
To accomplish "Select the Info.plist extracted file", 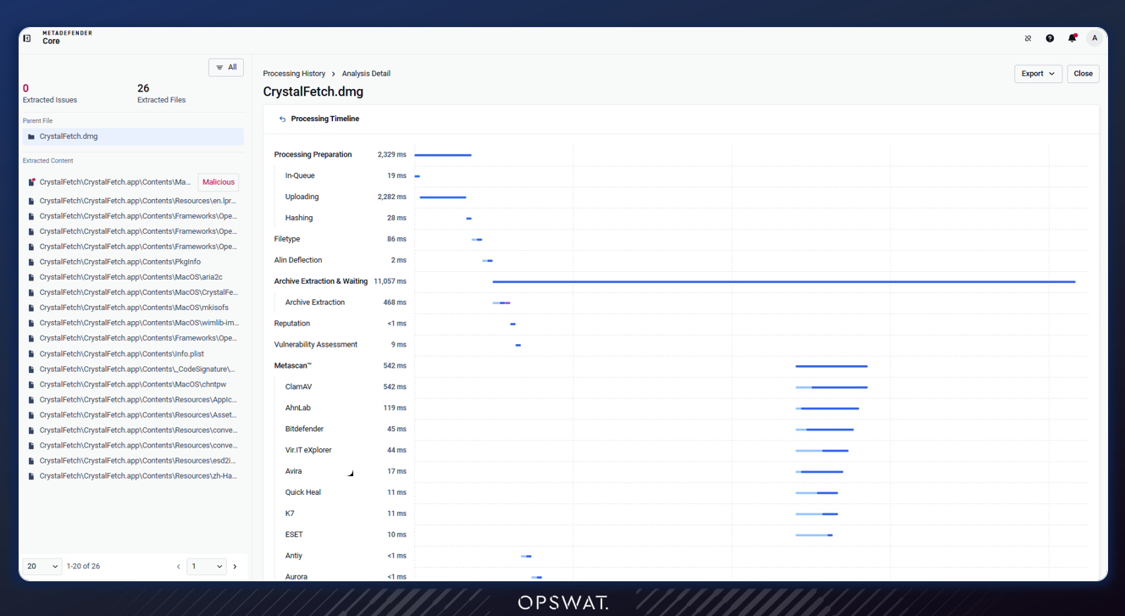I will (x=132, y=354).
